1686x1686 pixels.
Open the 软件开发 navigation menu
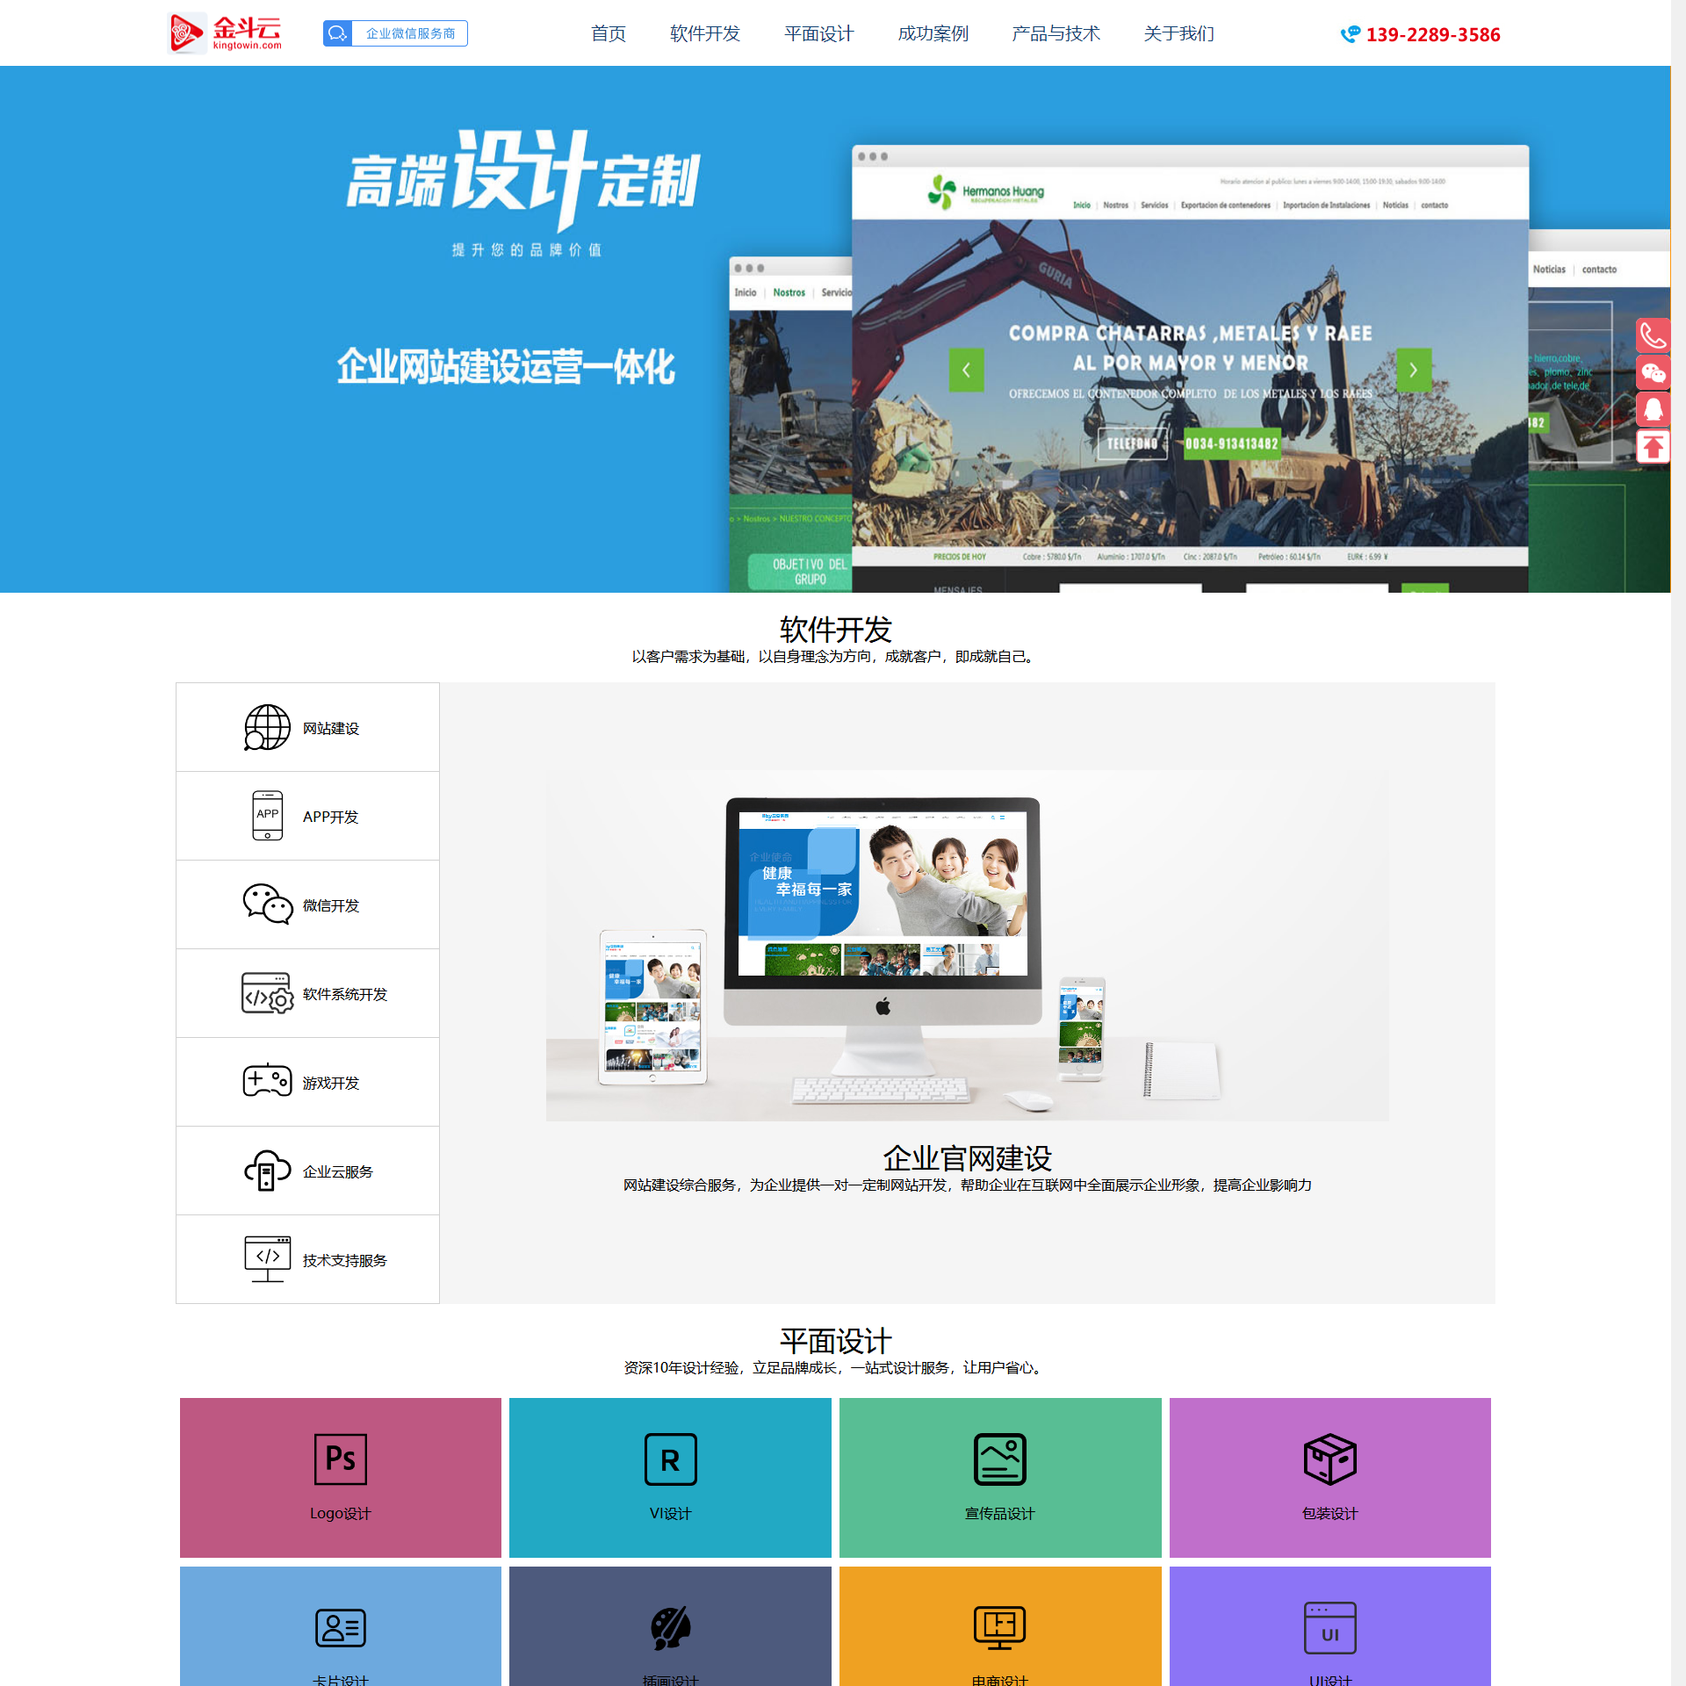[704, 33]
